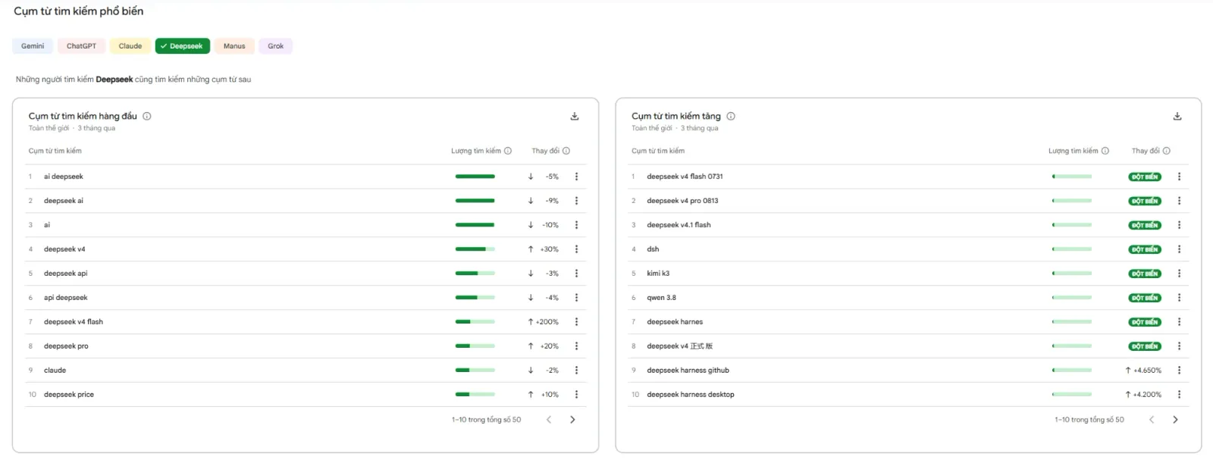Viewport: 1213px width, 466px height.
Task: Open options for 'deepseek harness github' row
Action: (1179, 371)
